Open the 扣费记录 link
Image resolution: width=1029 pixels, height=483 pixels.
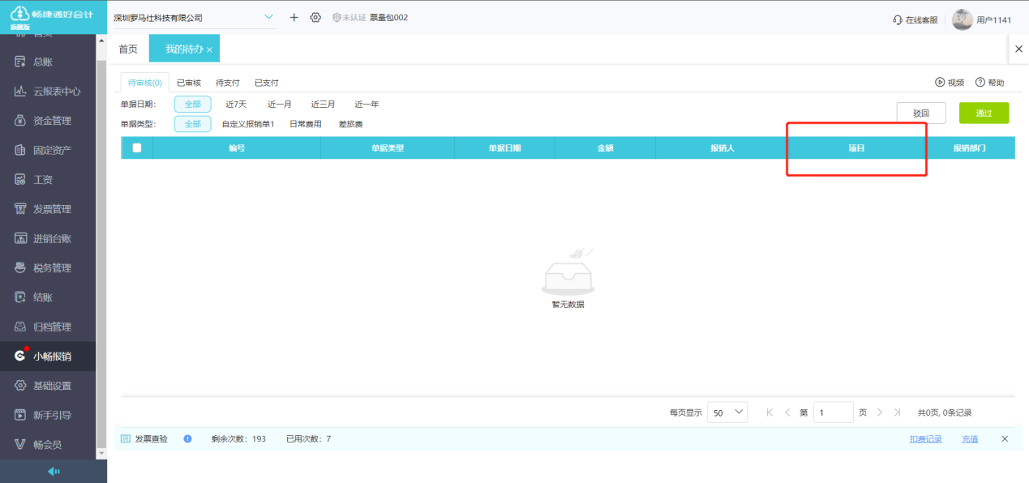(925, 439)
